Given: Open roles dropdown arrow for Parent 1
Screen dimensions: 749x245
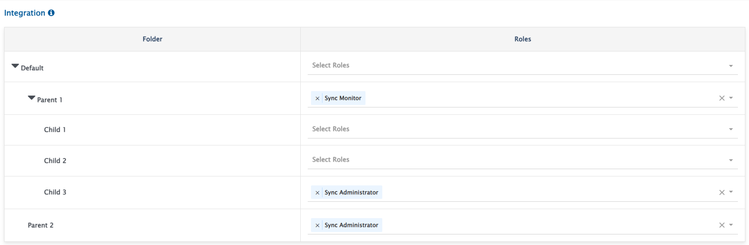Looking at the screenshot, I should click(x=731, y=98).
